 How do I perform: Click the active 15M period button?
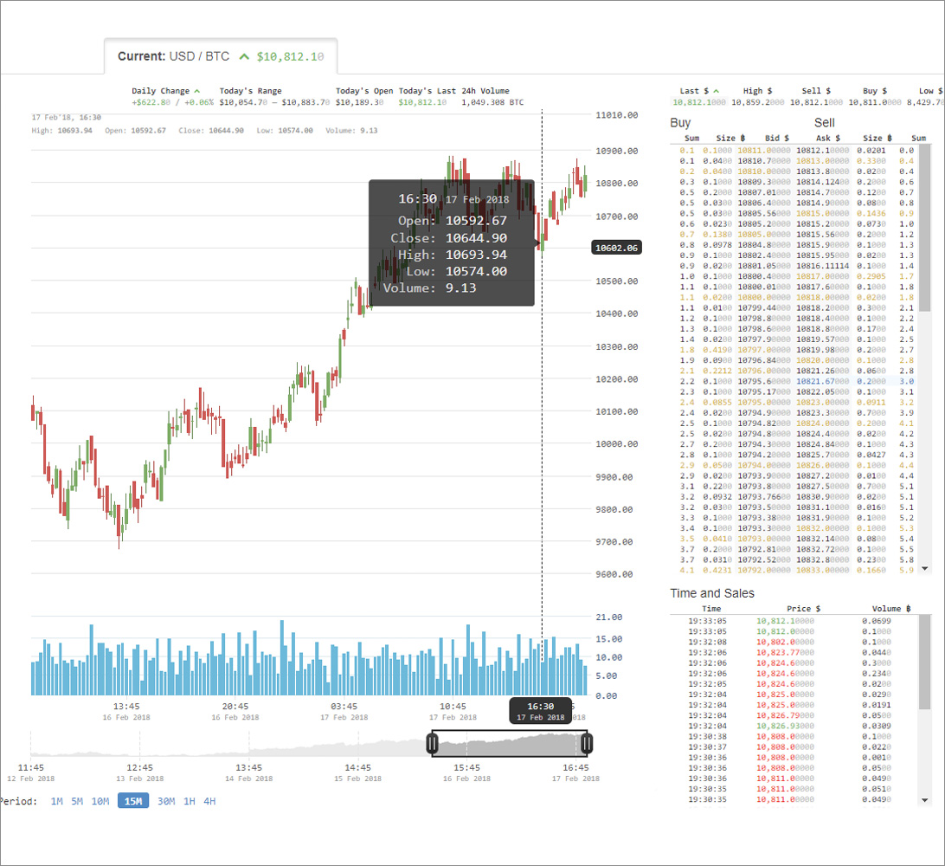[x=133, y=801]
